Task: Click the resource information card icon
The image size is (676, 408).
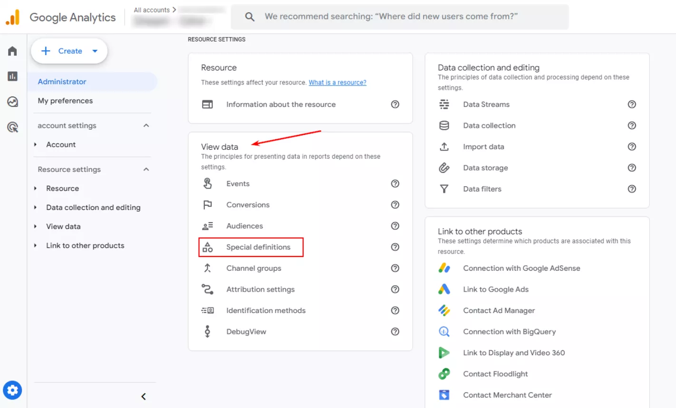Action: (207, 104)
